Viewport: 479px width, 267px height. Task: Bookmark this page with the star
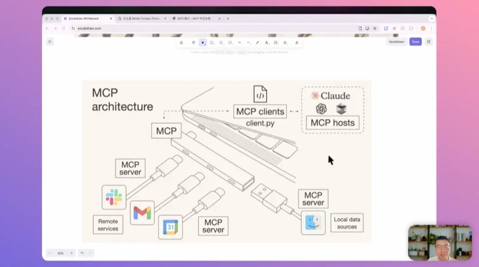pyautogui.click(x=375, y=28)
